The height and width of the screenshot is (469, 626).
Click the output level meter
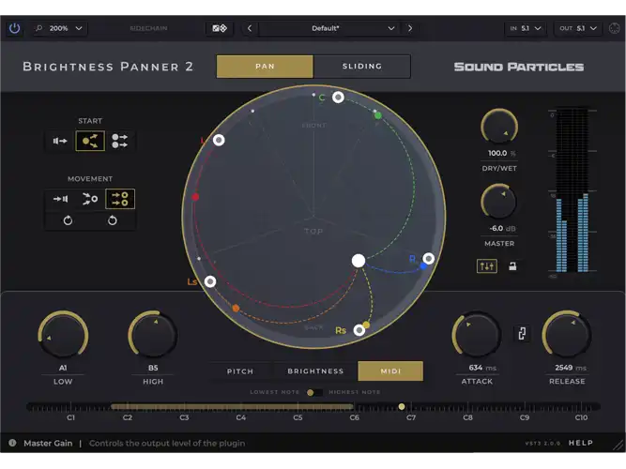573,190
